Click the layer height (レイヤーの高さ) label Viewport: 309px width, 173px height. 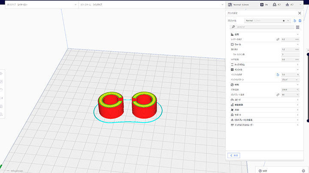pyautogui.click(x=236, y=39)
